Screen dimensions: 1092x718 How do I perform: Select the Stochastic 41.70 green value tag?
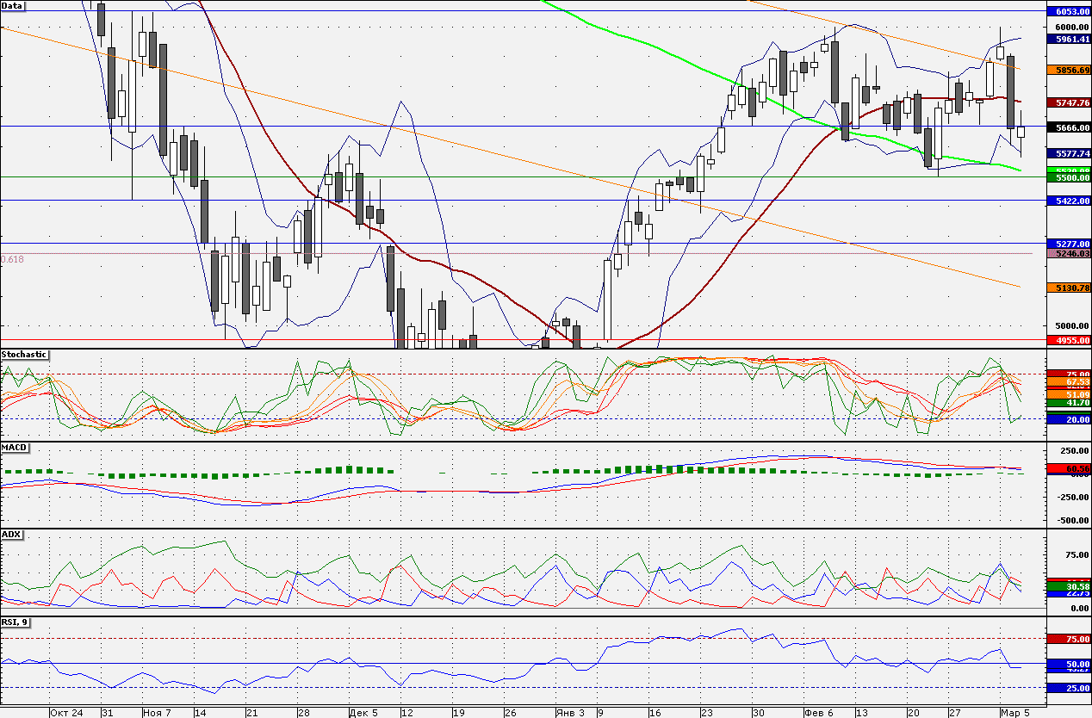pos(1069,402)
